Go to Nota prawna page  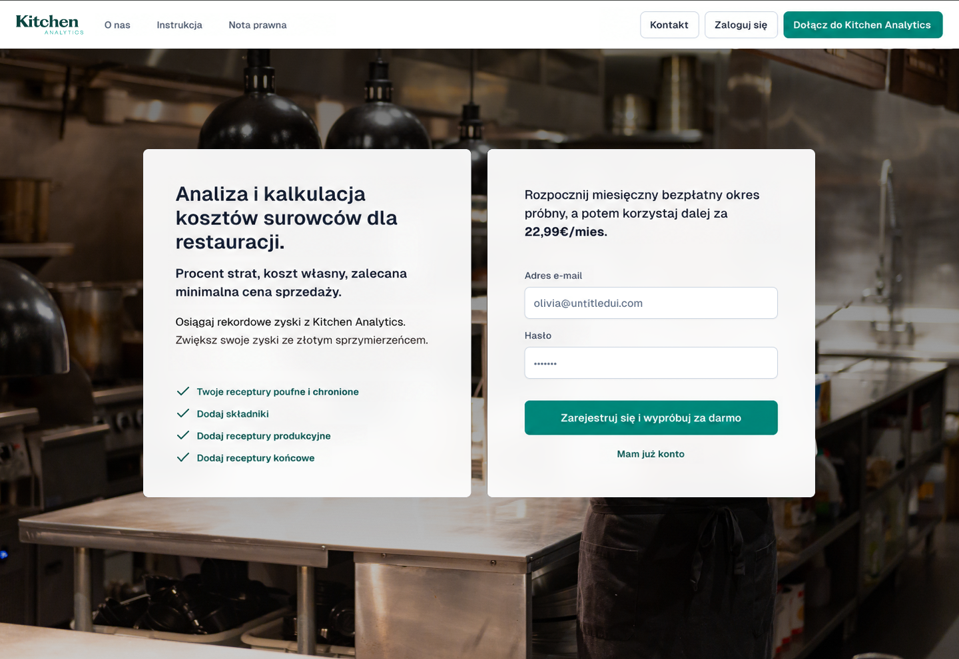pos(258,25)
